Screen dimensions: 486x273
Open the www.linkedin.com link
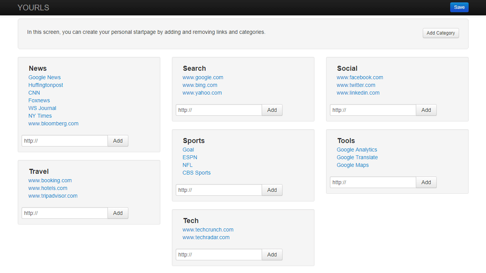pyautogui.click(x=358, y=93)
